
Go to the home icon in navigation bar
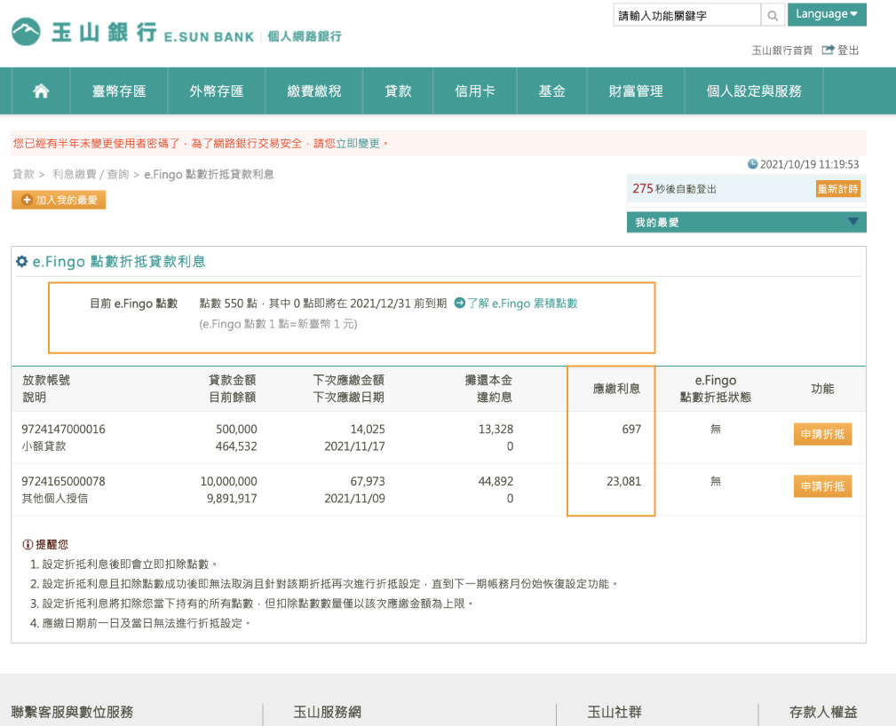coord(41,91)
